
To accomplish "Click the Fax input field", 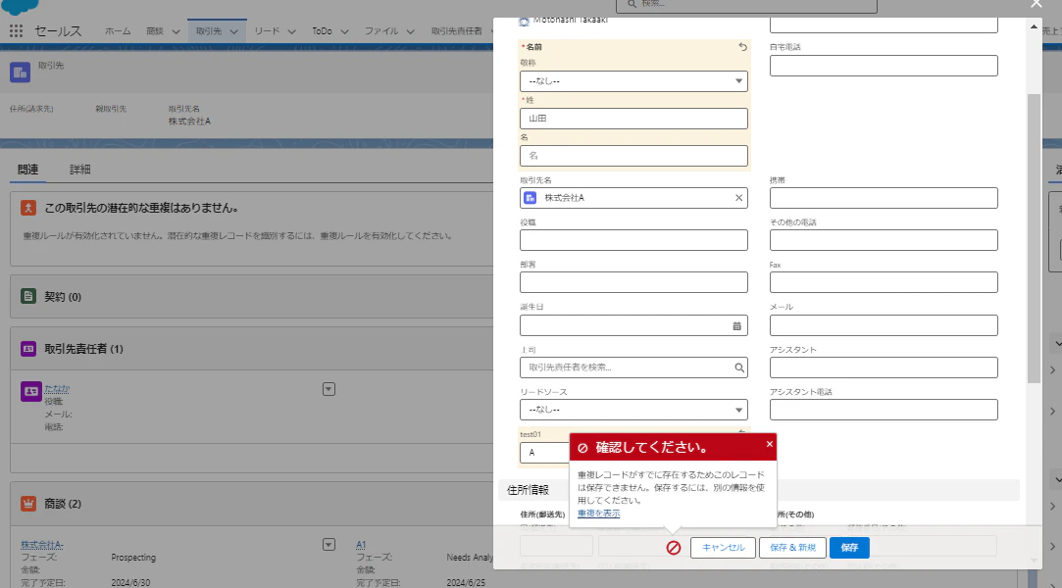I will pyautogui.click(x=884, y=282).
